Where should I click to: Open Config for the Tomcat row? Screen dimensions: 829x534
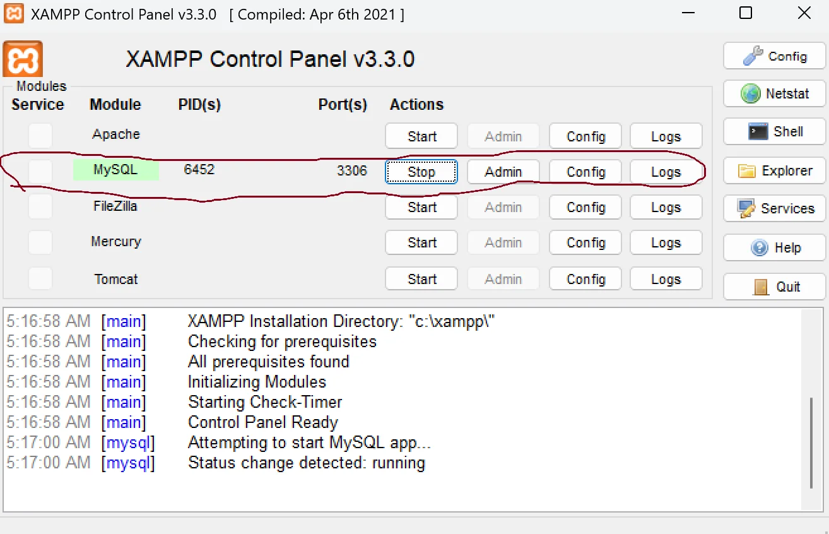coord(585,279)
